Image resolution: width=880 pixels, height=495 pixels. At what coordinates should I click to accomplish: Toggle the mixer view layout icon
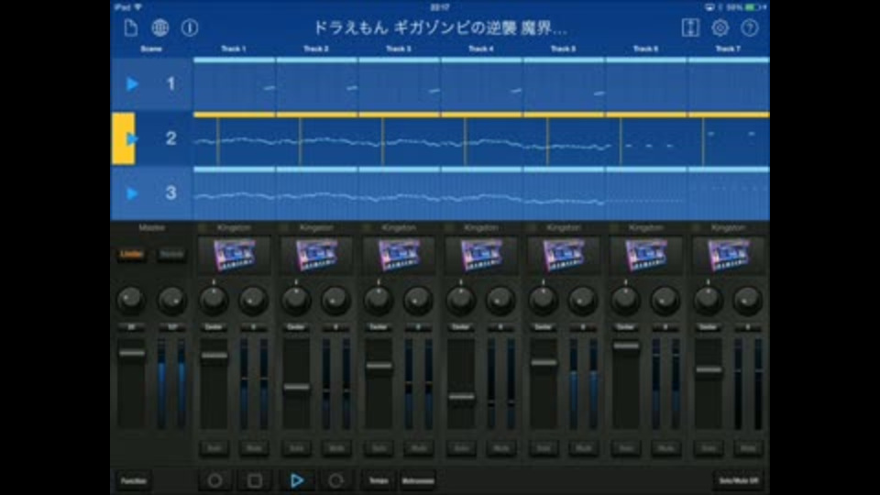click(x=690, y=27)
